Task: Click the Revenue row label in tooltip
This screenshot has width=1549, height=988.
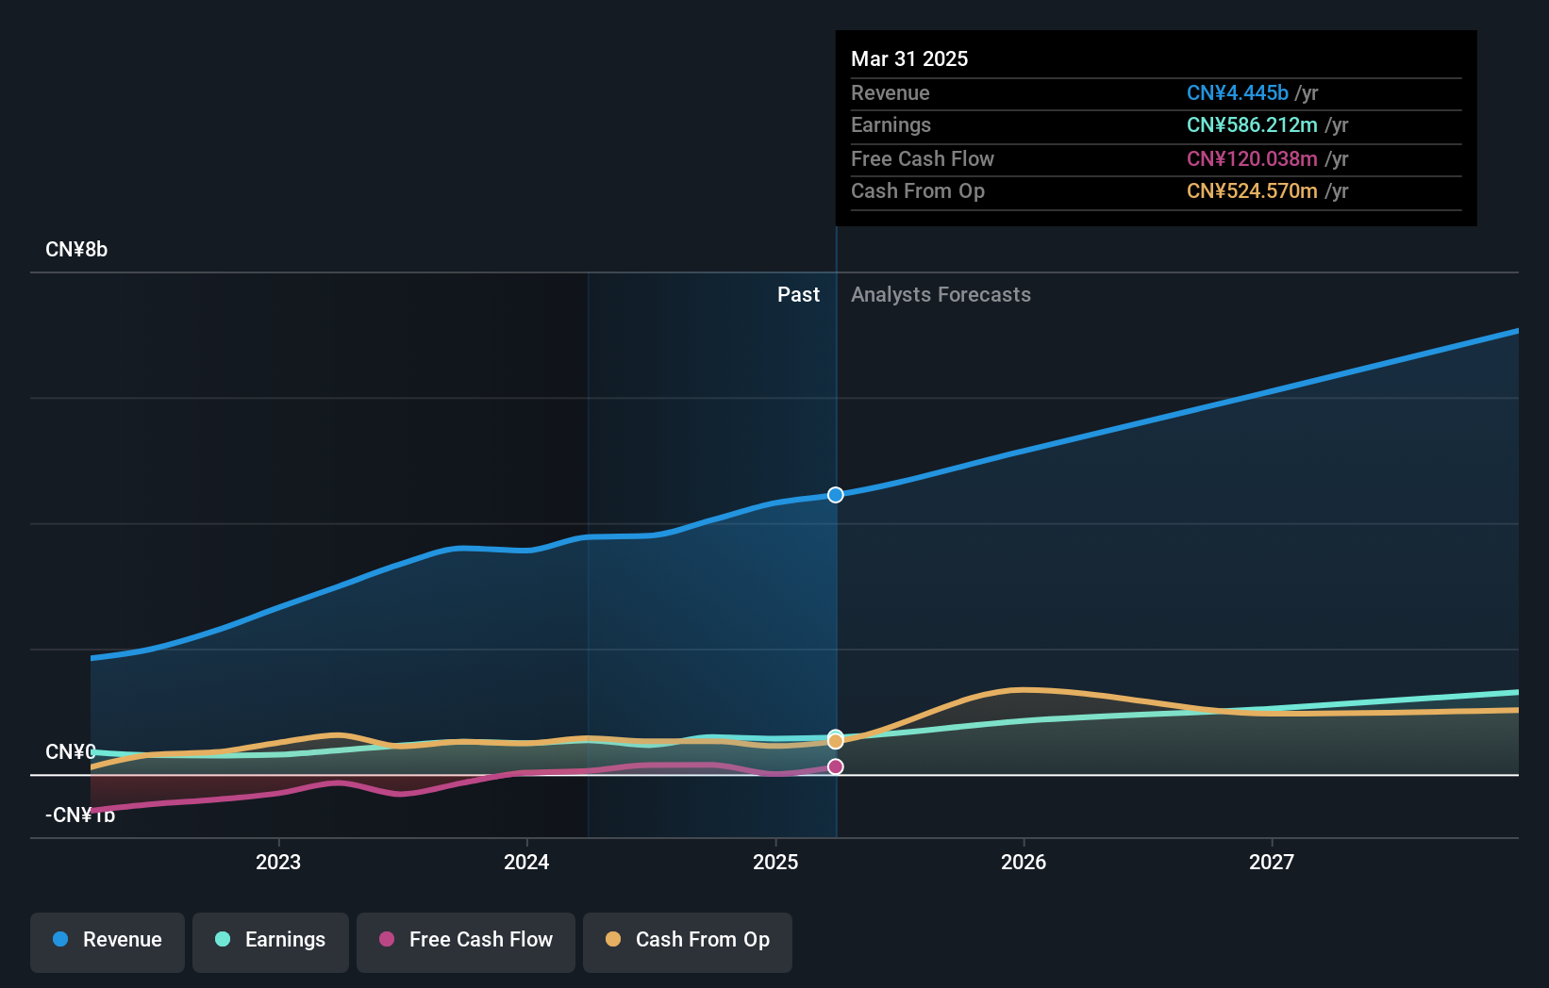Action: (x=891, y=93)
